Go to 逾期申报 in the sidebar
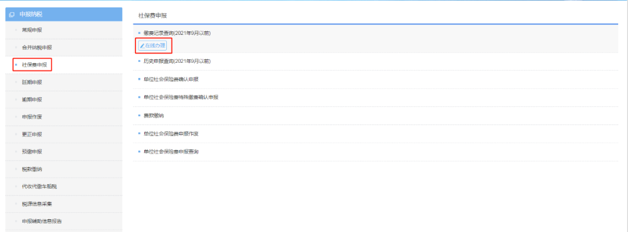The width and height of the screenshot is (628, 232). [31, 99]
